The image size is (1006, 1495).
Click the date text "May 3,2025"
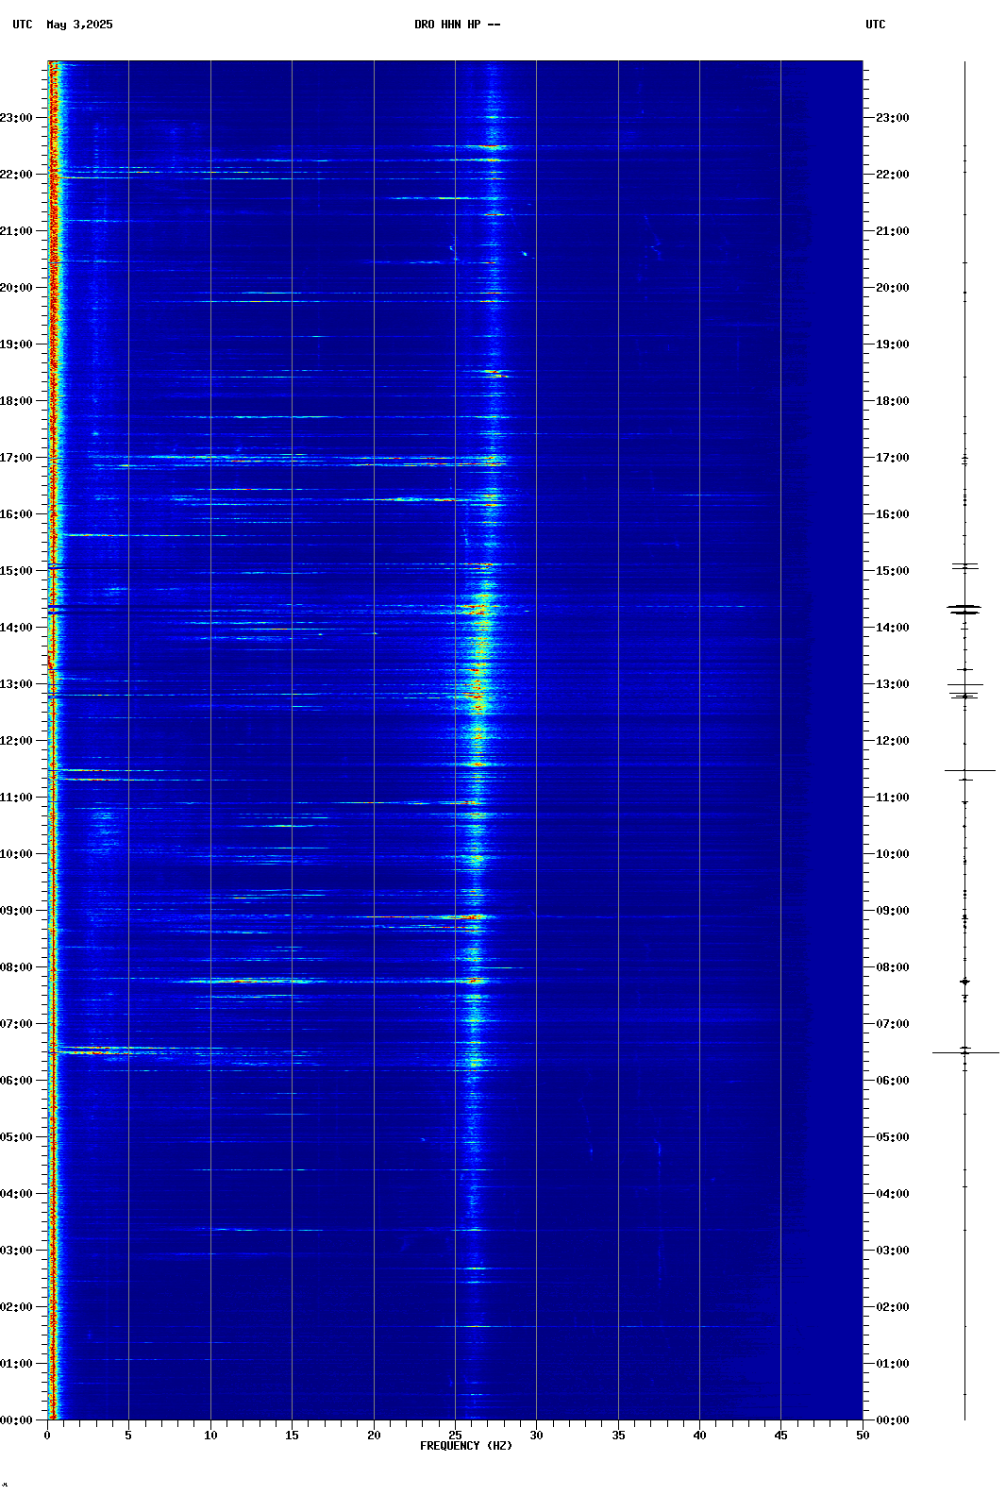79,25
